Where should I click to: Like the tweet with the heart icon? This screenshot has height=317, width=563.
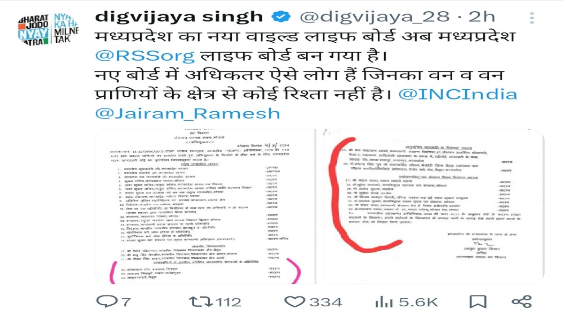[295, 302]
